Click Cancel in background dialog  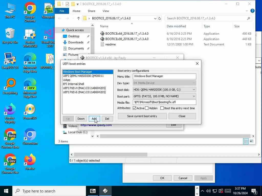click(183, 178)
